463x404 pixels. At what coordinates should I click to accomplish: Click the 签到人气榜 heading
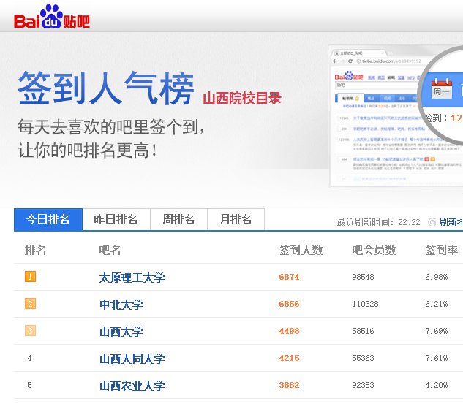106,88
